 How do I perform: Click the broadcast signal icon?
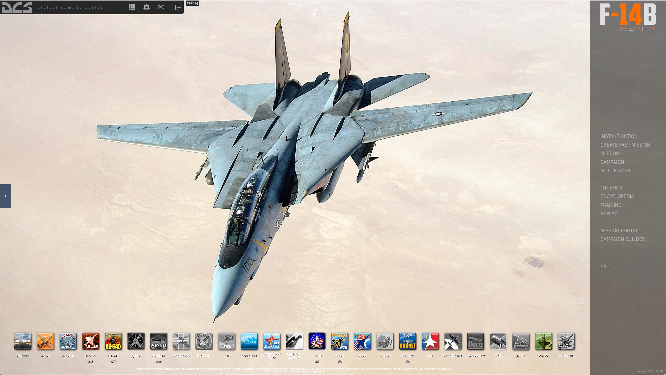pyautogui.click(x=161, y=7)
